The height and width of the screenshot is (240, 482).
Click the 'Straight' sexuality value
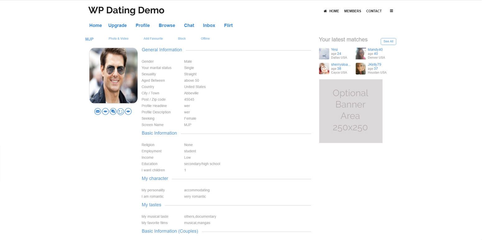pyautogui.click(x=191, y=74)
